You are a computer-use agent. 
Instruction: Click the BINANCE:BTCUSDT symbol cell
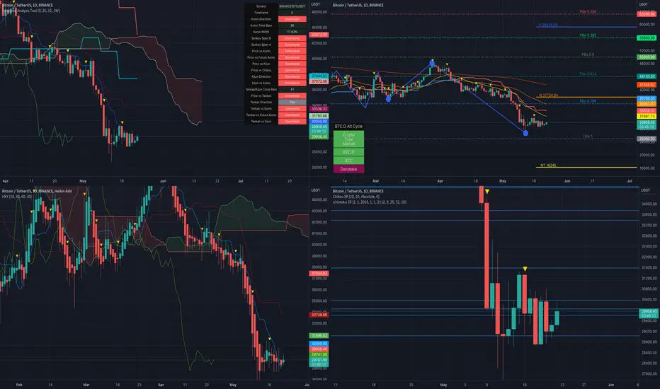(x=292, y=6)
